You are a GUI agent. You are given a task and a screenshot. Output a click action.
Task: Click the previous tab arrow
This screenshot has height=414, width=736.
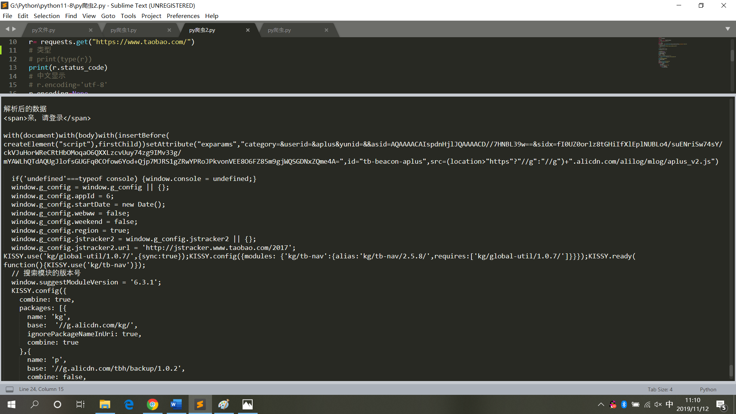pos(7,29)
